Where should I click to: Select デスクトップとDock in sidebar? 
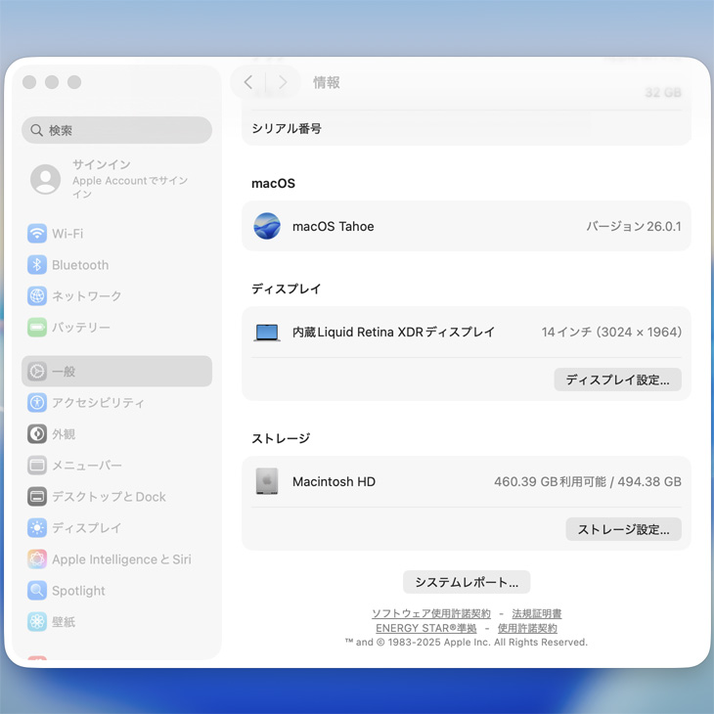[108, 497]
